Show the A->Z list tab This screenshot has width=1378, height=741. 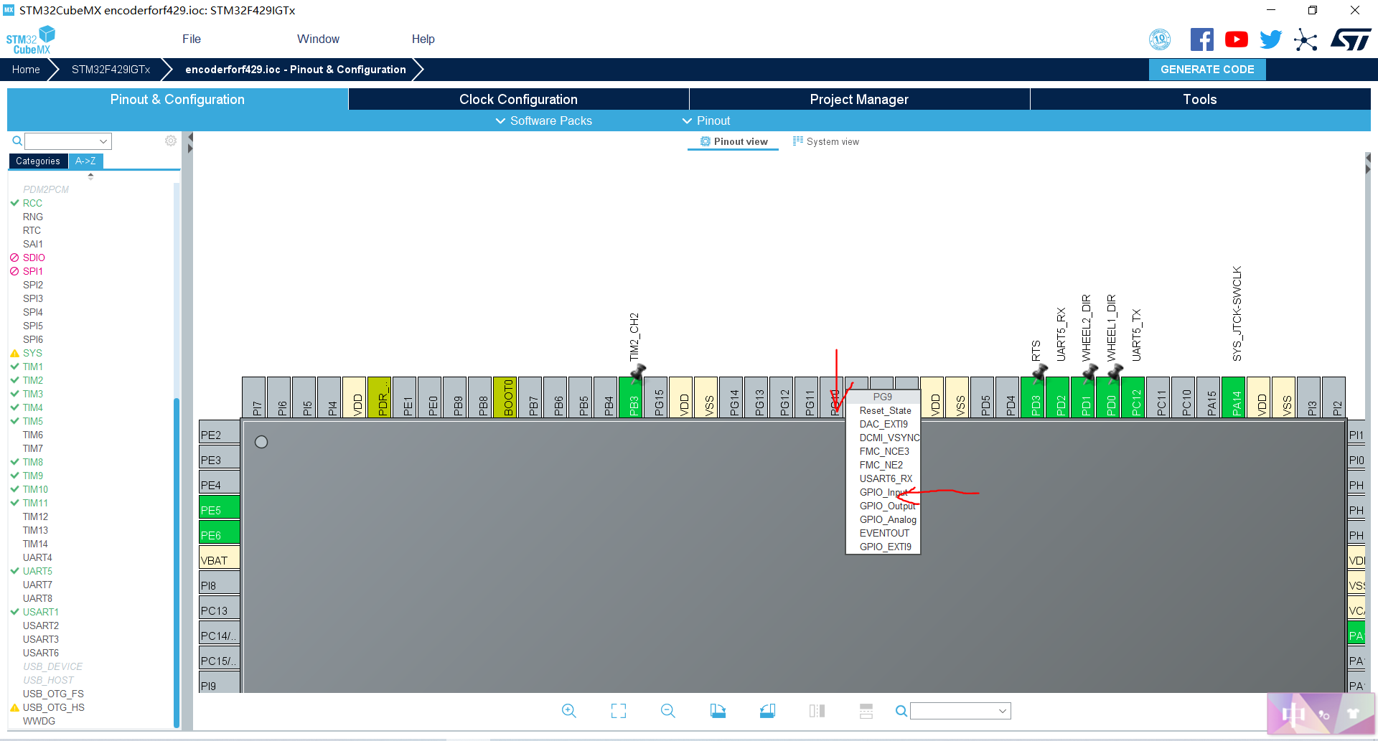(x=85, y=161)
